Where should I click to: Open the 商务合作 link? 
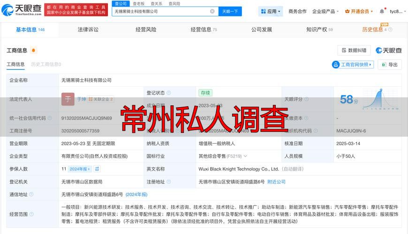297,11
